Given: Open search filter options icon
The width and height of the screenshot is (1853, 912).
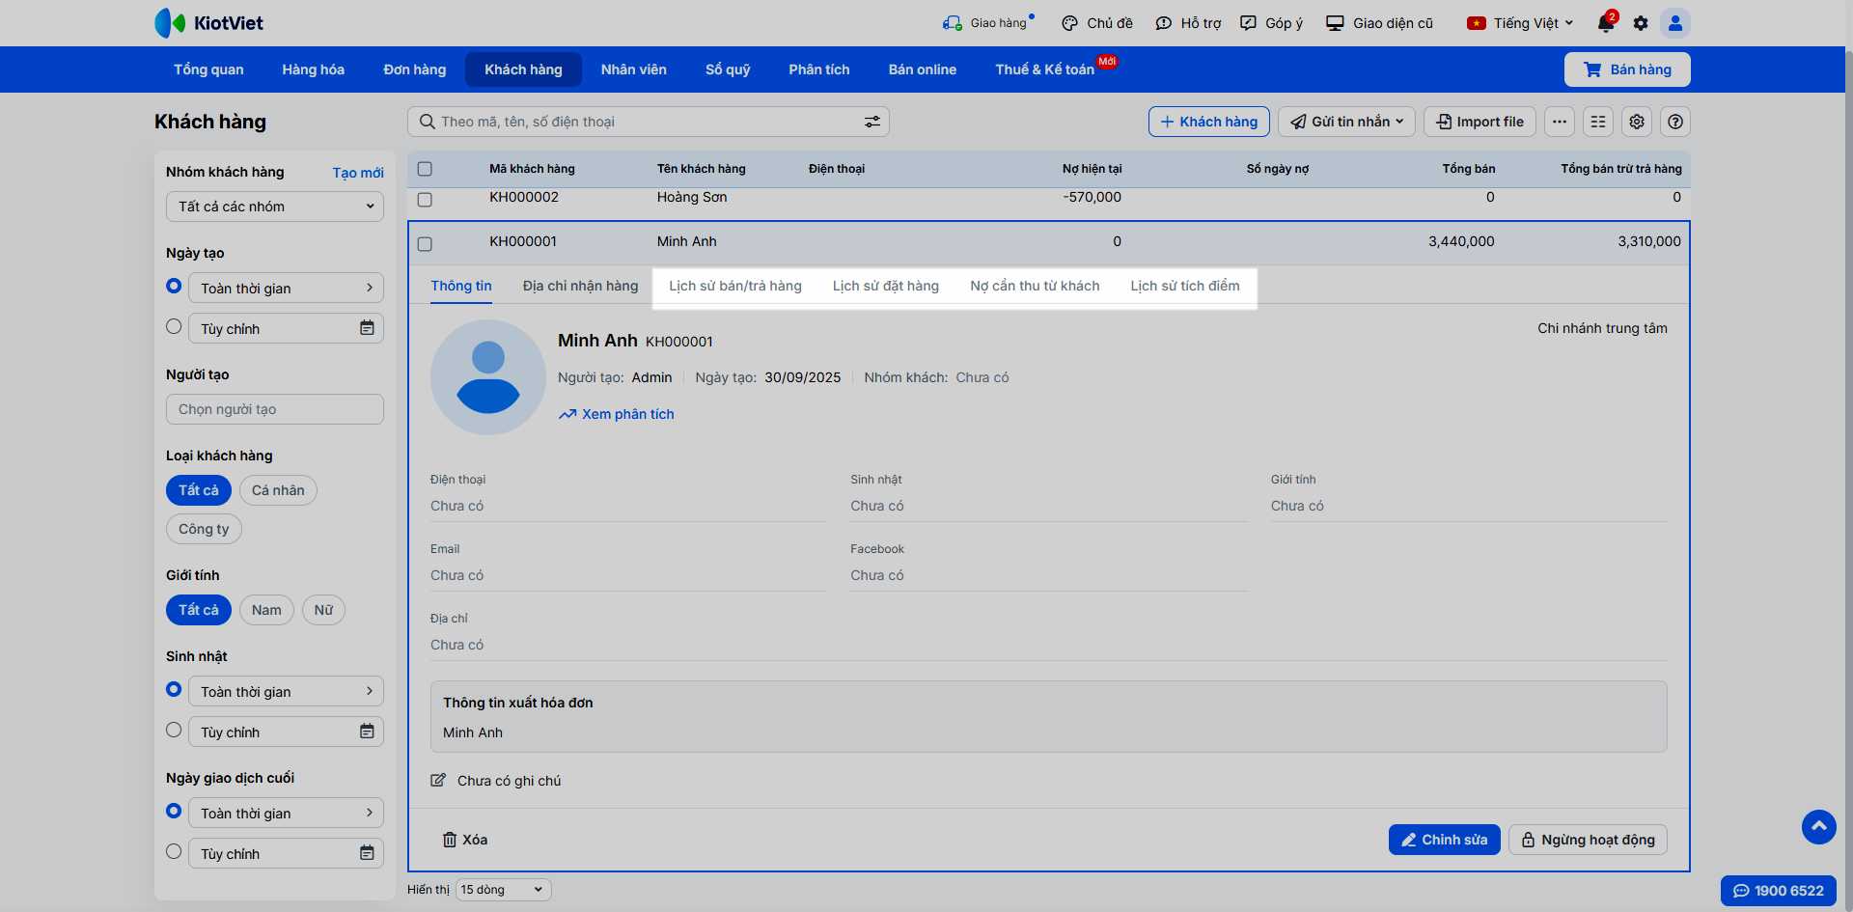Looking at the screenshot, I should pos(871,122).
